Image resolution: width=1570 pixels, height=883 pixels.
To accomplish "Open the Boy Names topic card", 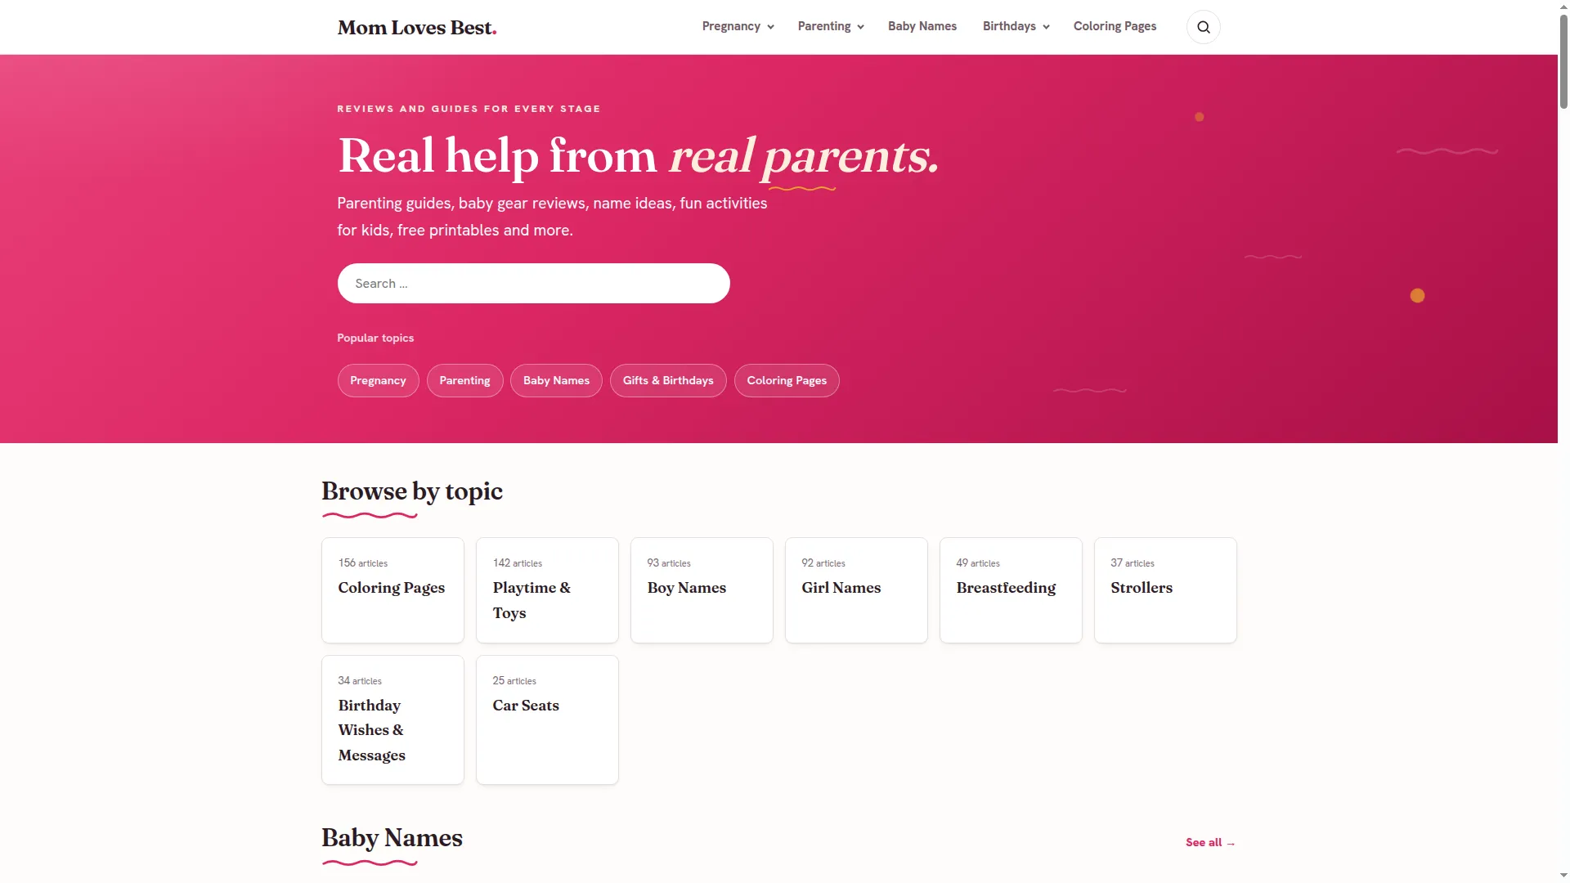I will pyautogui.click(x=702, y=590).
